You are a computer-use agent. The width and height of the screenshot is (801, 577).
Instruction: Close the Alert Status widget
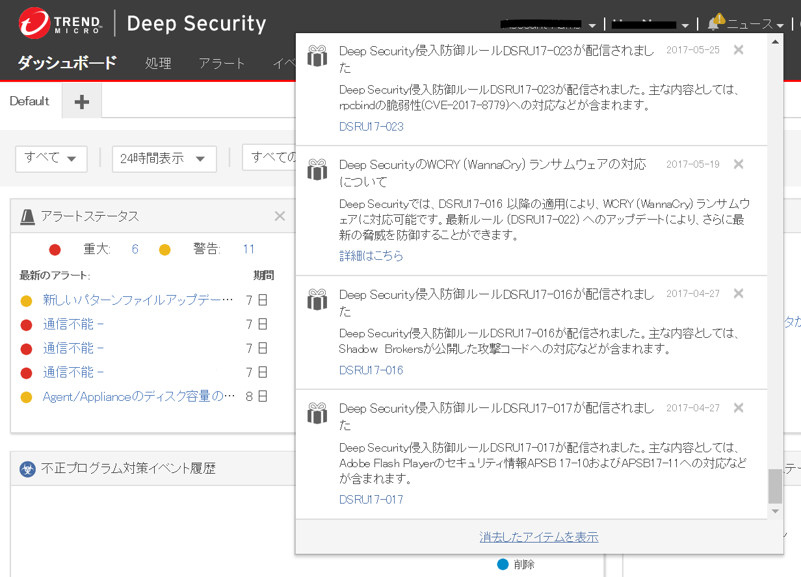click(x=280, y=216)
